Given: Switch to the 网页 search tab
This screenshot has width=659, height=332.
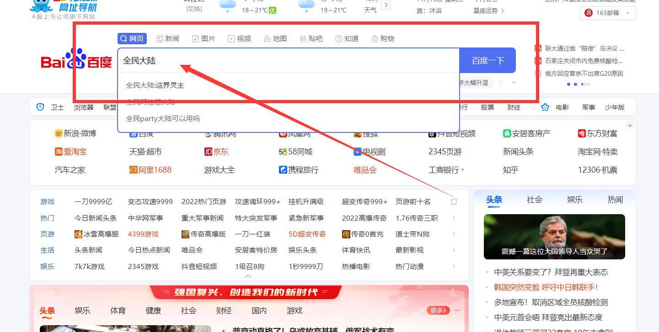Looking at the screenshot, I should [132, 39].
